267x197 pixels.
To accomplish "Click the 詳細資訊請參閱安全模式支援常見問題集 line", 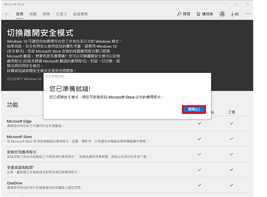I will pos(41,71).
